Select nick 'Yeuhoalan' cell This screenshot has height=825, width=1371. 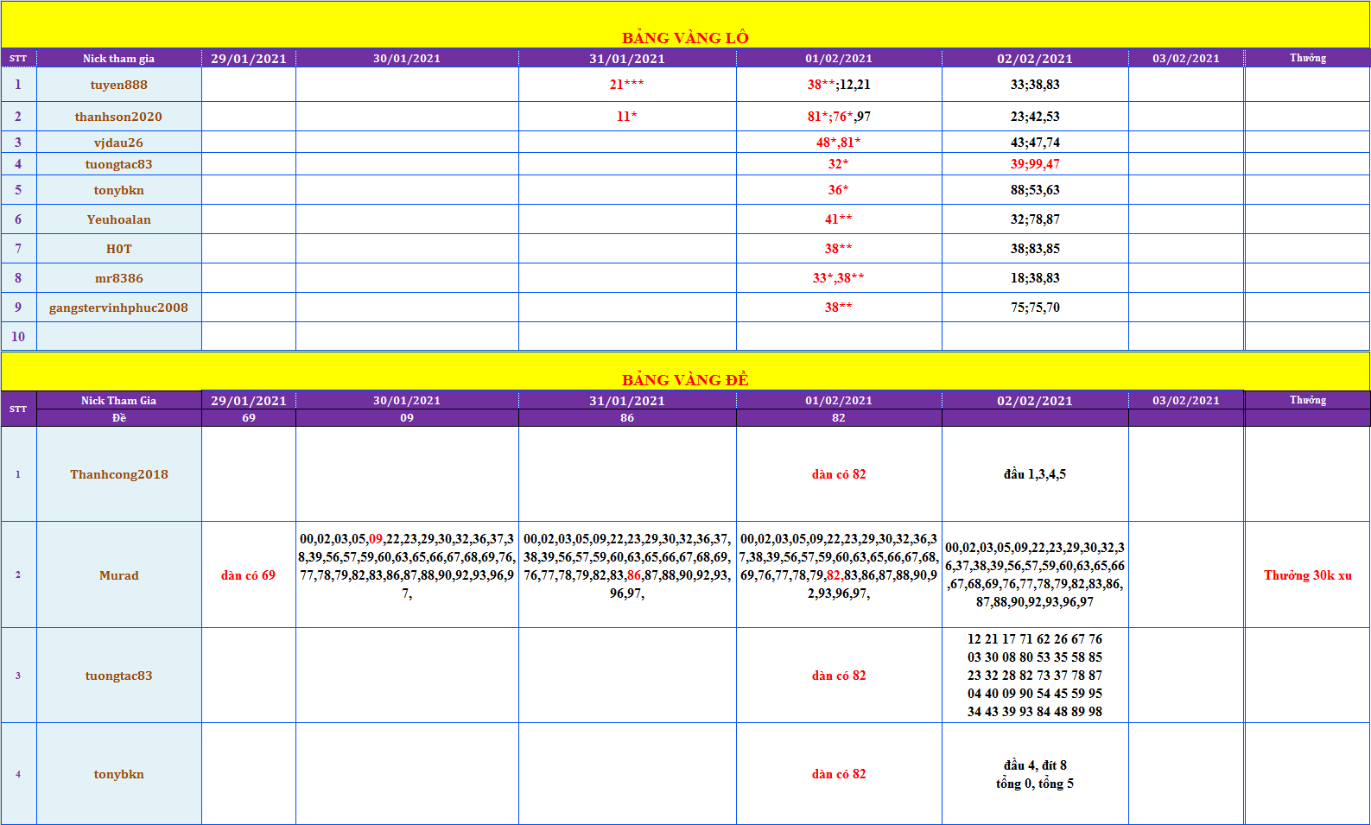[119, 219]
